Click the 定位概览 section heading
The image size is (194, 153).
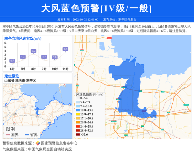pyautogui.click(x=12, y=76)
